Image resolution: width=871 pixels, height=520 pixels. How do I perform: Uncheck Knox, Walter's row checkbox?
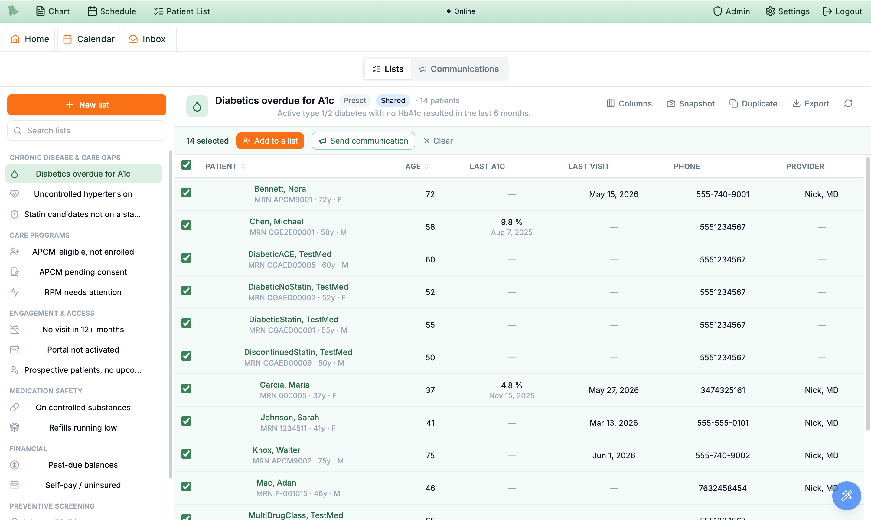pyautogui.click(x=186, y=453)
